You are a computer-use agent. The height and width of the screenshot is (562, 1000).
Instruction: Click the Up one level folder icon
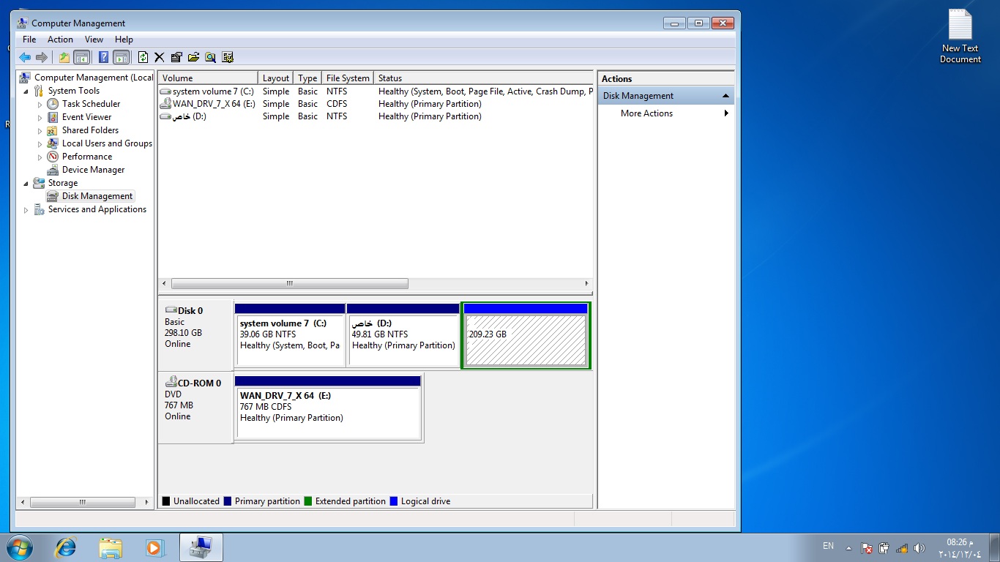[x=64, y=57]
